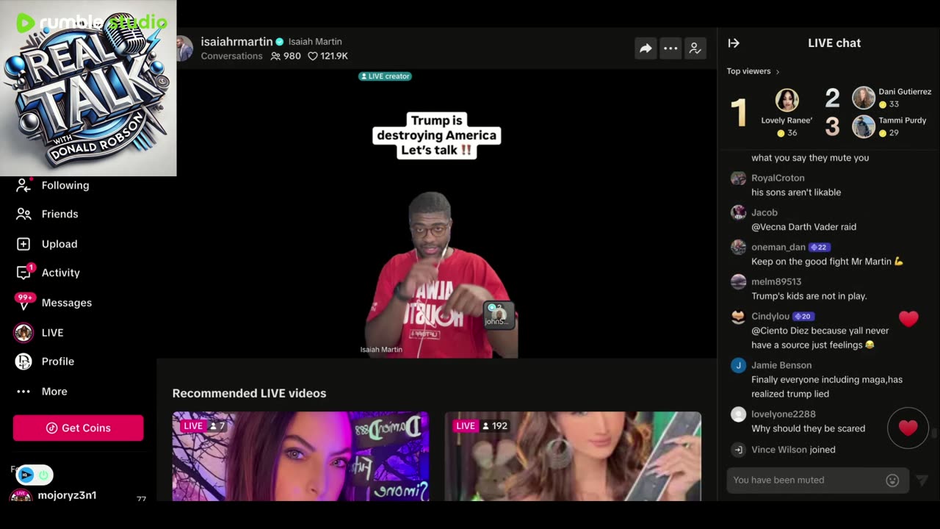
Task: Click oneman_dan's chat avatar
Action: (x=739, y=248)
